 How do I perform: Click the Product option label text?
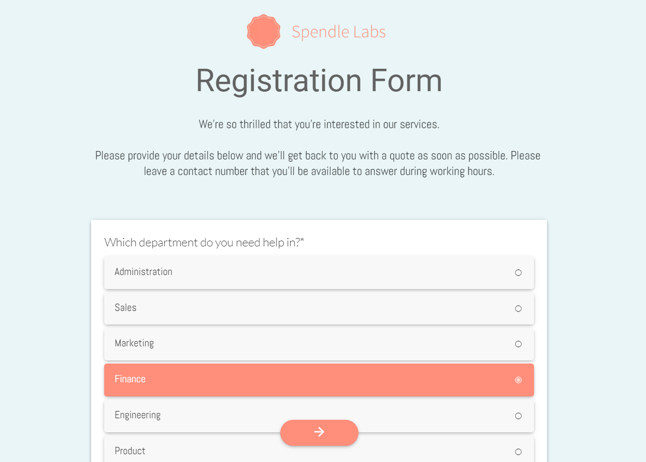point(130,451)
